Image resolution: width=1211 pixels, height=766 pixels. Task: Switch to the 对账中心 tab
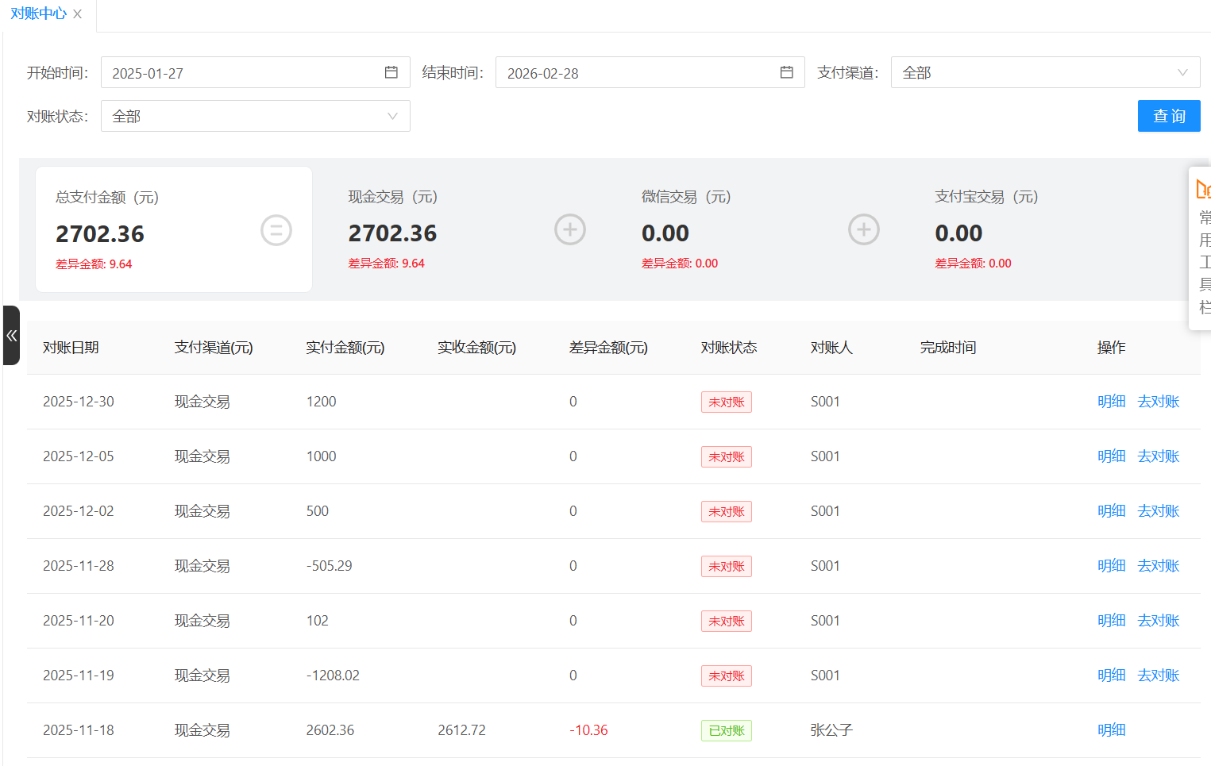(38, 14)
